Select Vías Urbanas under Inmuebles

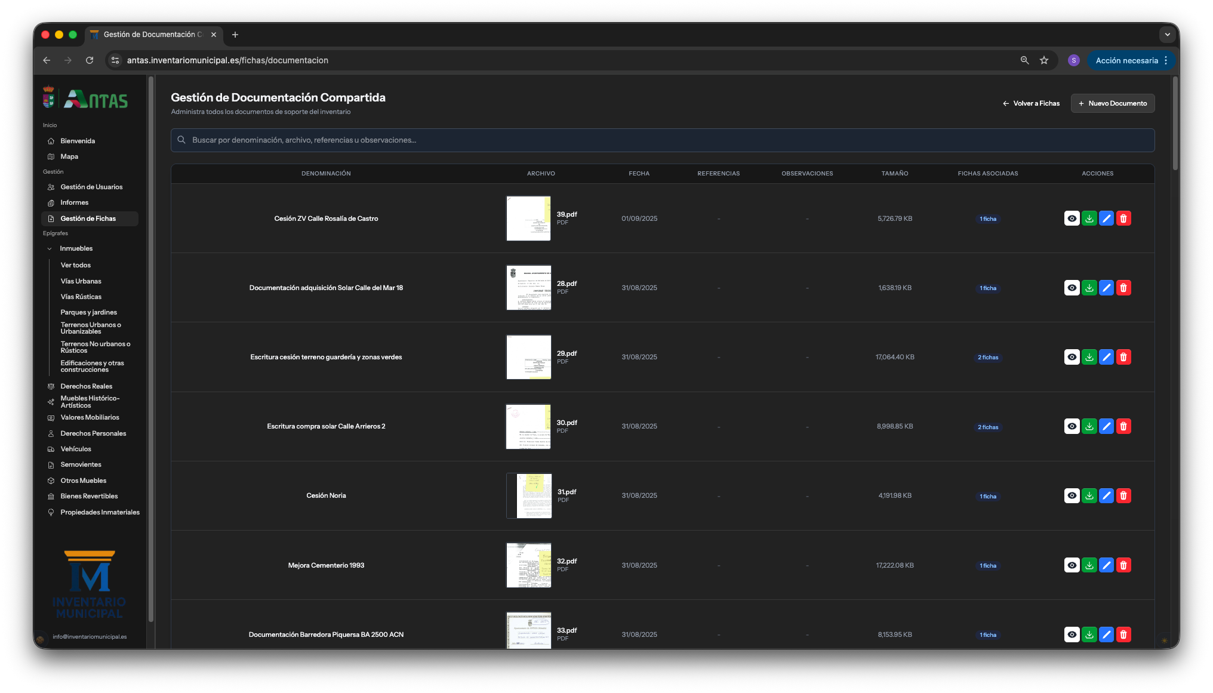81,281
